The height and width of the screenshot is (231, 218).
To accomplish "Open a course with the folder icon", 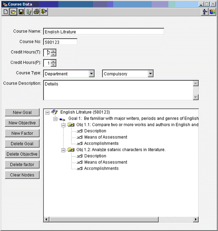I will 13,12.
